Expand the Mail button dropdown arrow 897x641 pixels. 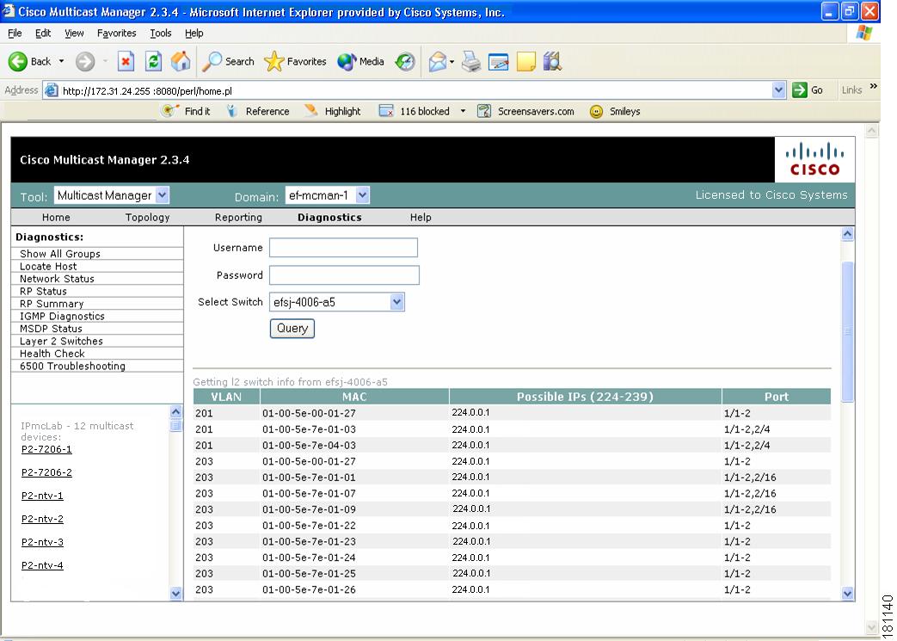452,61
